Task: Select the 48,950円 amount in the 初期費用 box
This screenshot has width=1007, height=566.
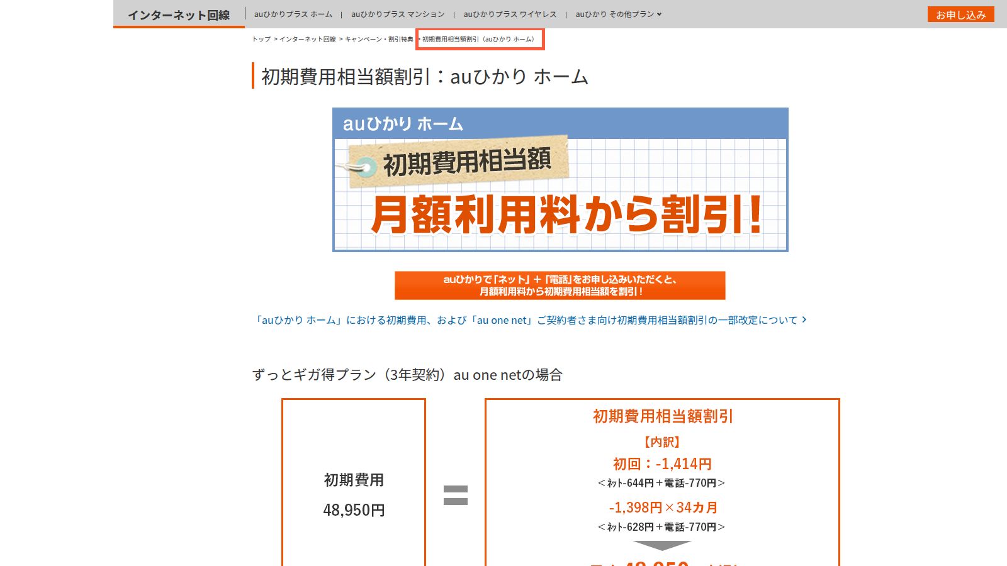Action: [x=354, y=510]
